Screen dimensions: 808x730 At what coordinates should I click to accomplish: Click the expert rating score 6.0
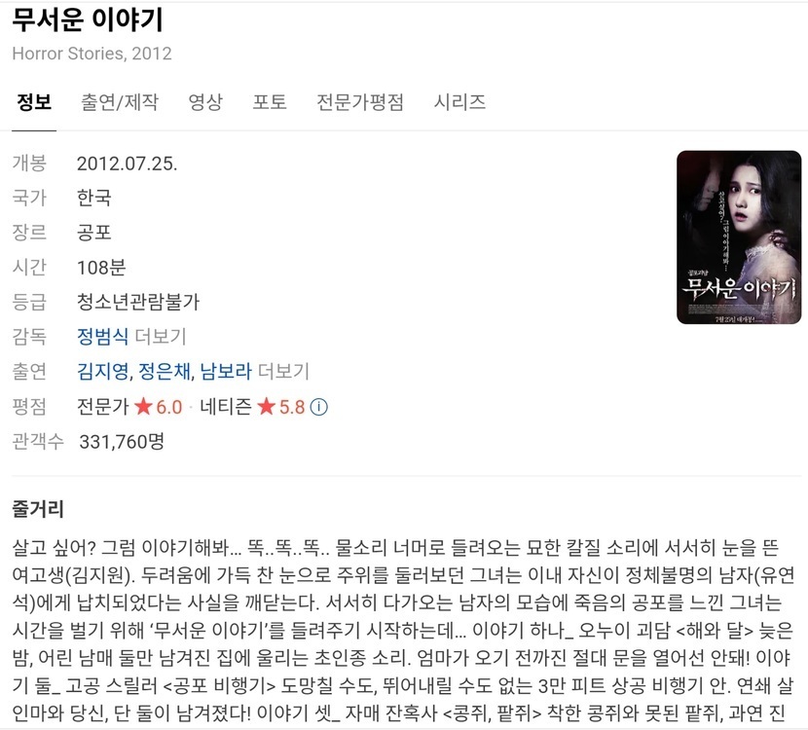coord(169,407)
